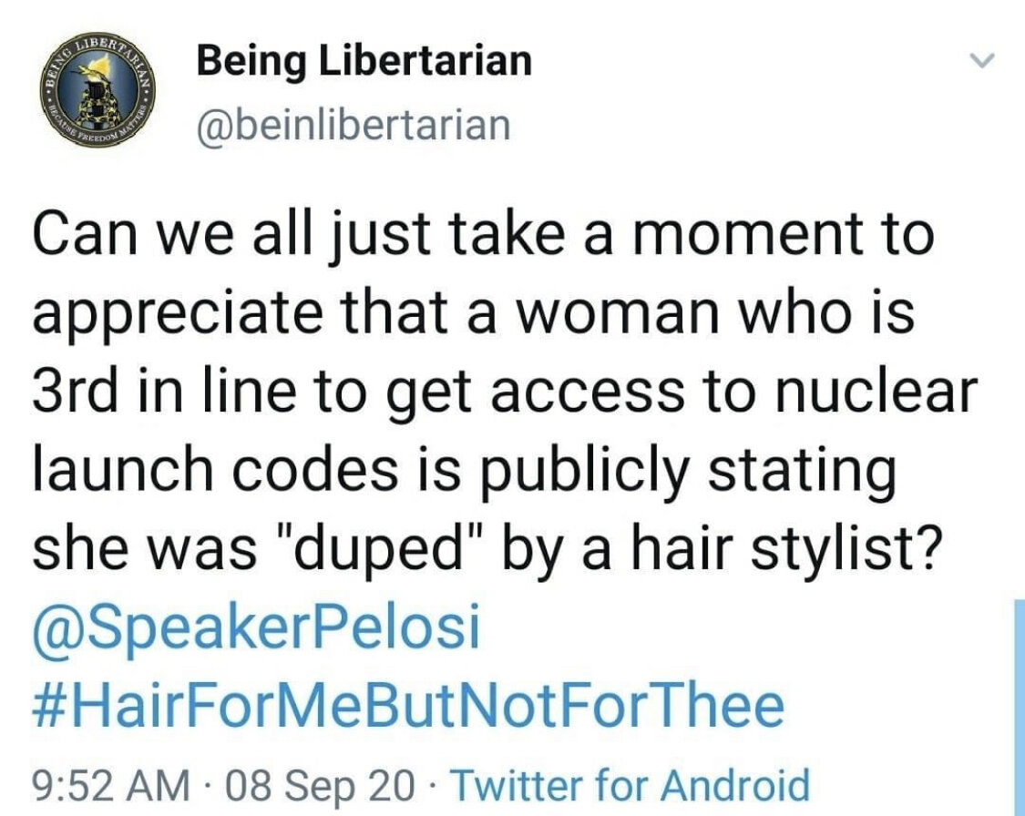Viewport: 1025px width, 816px height.
Task: Click the 9:52 AM timestamp
Action: (111, 783)
